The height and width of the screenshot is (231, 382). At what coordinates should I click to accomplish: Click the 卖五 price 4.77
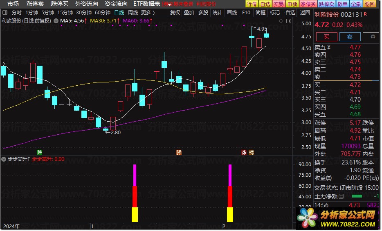coord(355,47)
